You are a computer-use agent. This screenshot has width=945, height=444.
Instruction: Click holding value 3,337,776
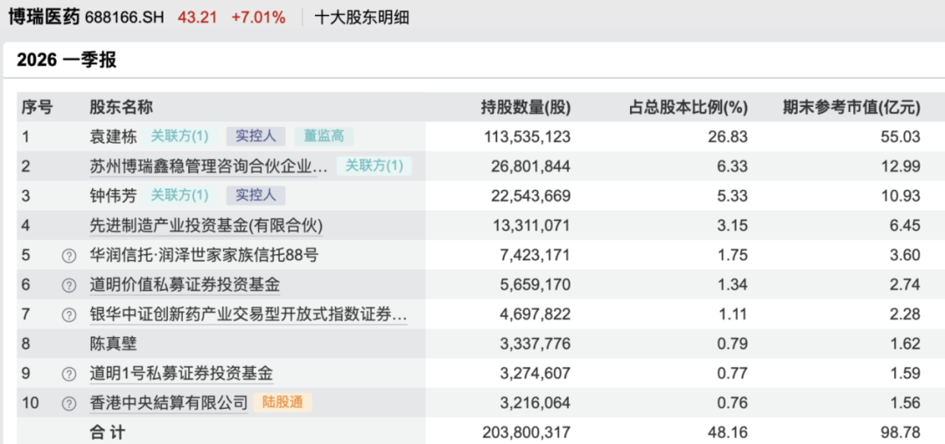pyautogui.click(x=535, y=344)
